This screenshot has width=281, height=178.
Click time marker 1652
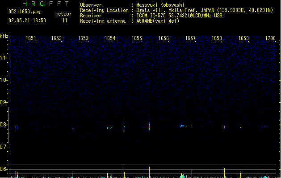pyautogui.click(x=56, y=38)
